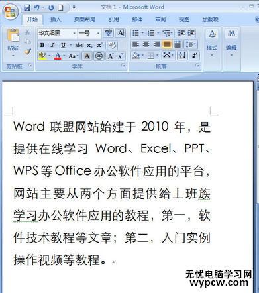Toggle italic formatting
The width and height of the screenshot is (259, 293).
(52, 45)
